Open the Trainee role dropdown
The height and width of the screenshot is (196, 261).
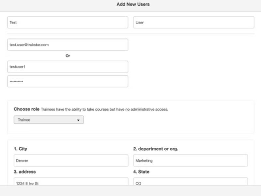[49, 120]
